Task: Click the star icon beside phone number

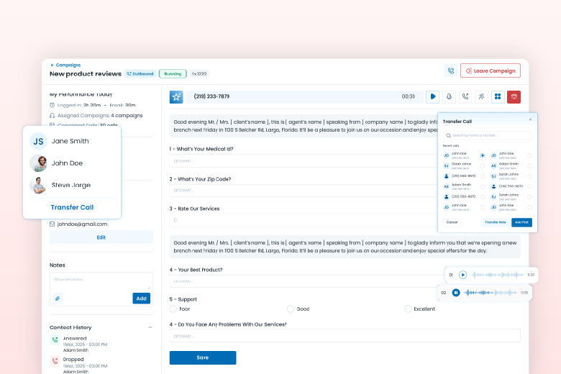Action: [x=176, y=96]
